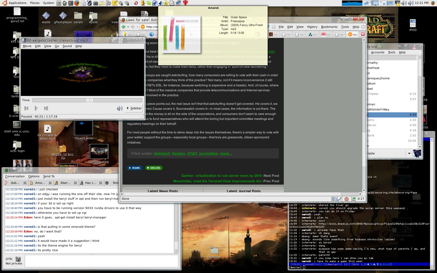Image resolution: width=437 pixels, height=273 pixels.
Task: Switch to the first workspace in pager
Action: tap(367, 3)
